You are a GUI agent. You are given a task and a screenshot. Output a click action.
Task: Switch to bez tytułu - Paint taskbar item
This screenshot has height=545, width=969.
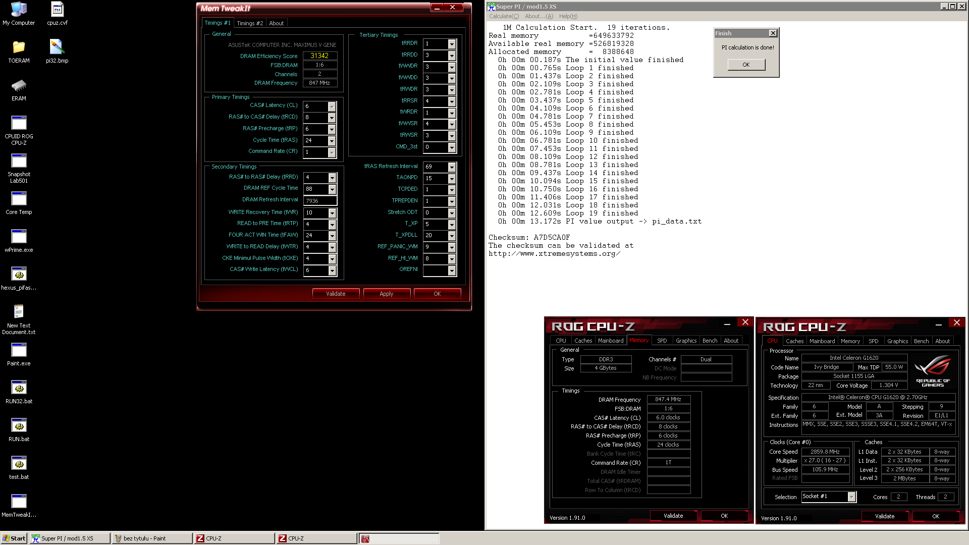pyautogui.click(x=152, y=538)
